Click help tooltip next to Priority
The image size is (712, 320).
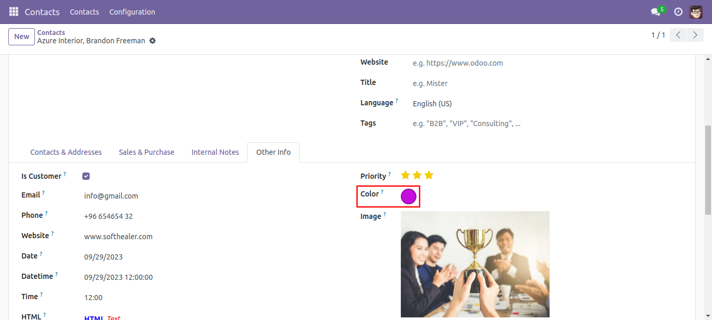point(389,174)
